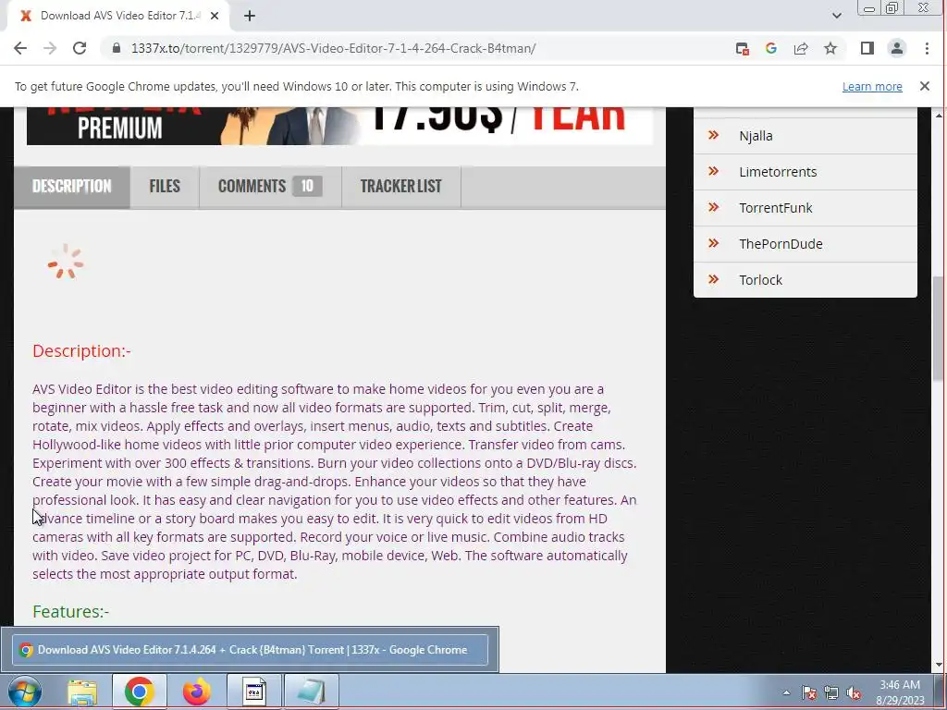Open the taskbar clock and date
Image resolution: width=947 pixels, height=710 pixels.
click(900, 692)
